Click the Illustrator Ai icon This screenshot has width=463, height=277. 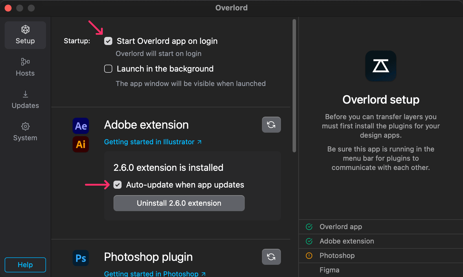coord(81,144)
